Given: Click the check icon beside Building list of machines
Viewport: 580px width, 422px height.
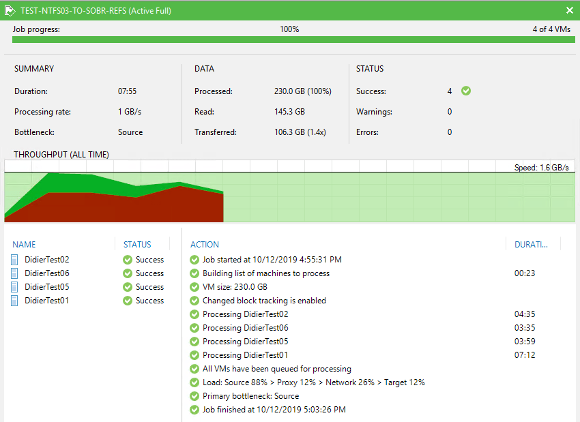Looking at the screenshot, I should pos(194,273).
